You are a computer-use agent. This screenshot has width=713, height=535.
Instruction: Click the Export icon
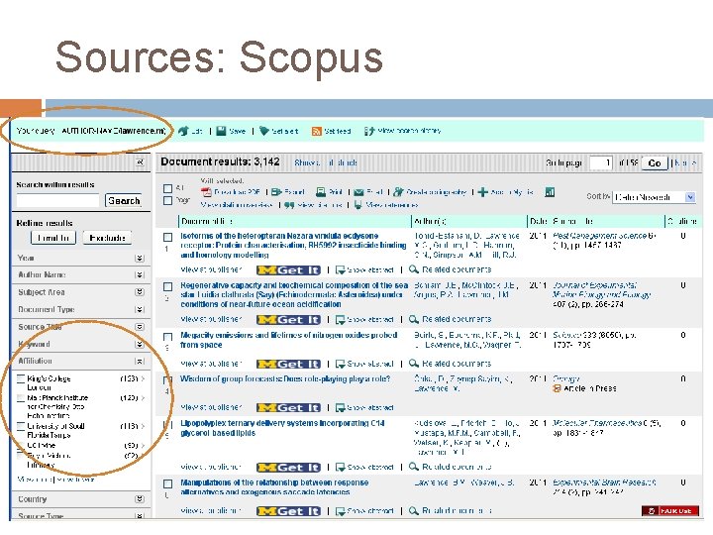coord(276,192)
